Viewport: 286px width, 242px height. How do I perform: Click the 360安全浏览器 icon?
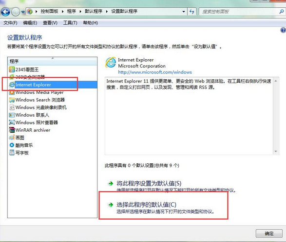(x=12, y=77)
